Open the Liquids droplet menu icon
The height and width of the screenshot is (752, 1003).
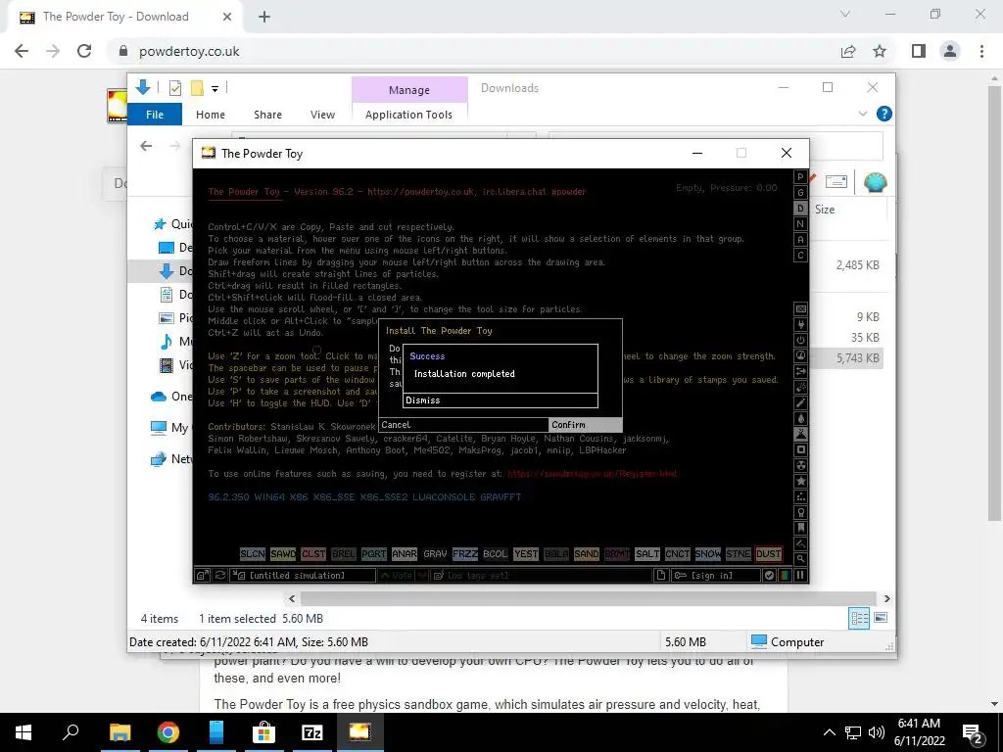[x=800, y=418]
